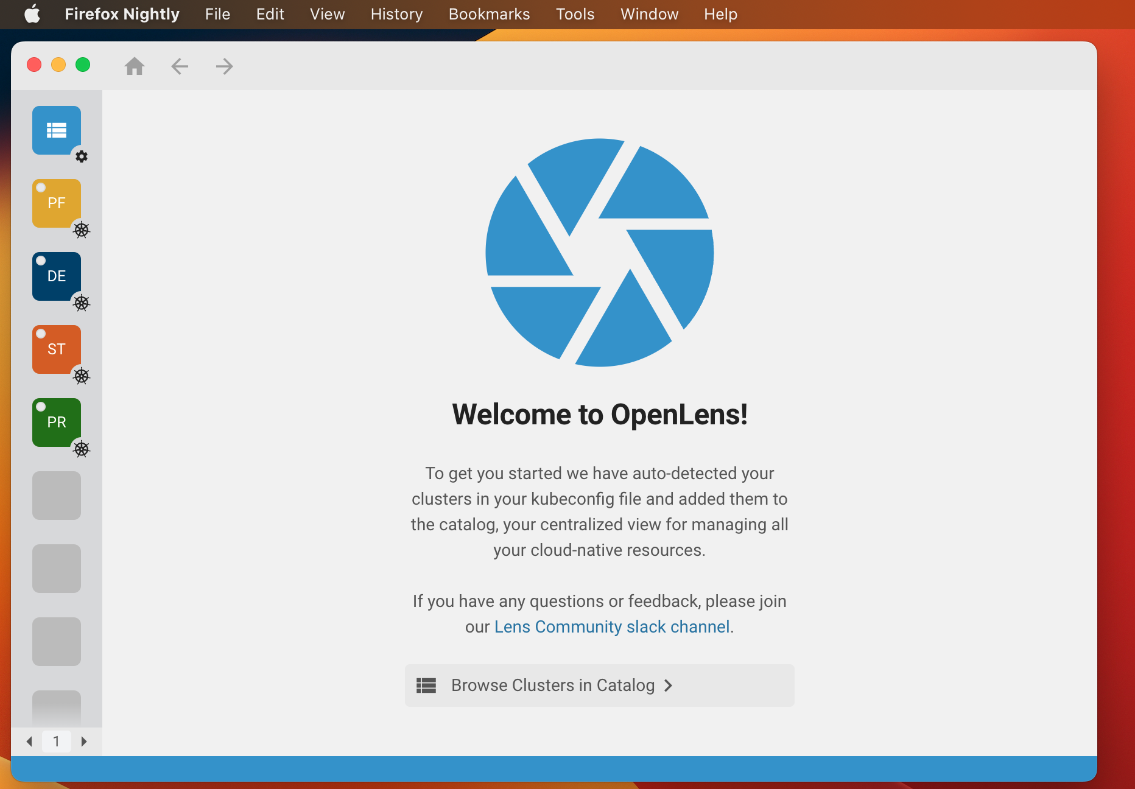This screenshot has width=1135, height=789.
Task: Click the forward navigation arrow
Action: click(x=224, y=66)
